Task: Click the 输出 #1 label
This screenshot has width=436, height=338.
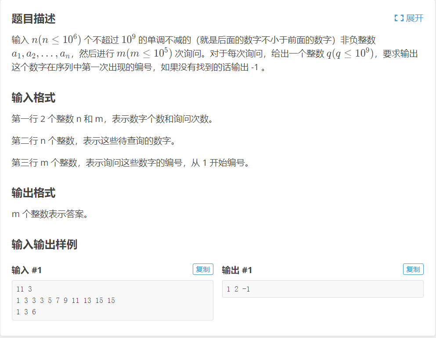Action: coord(237,270)
